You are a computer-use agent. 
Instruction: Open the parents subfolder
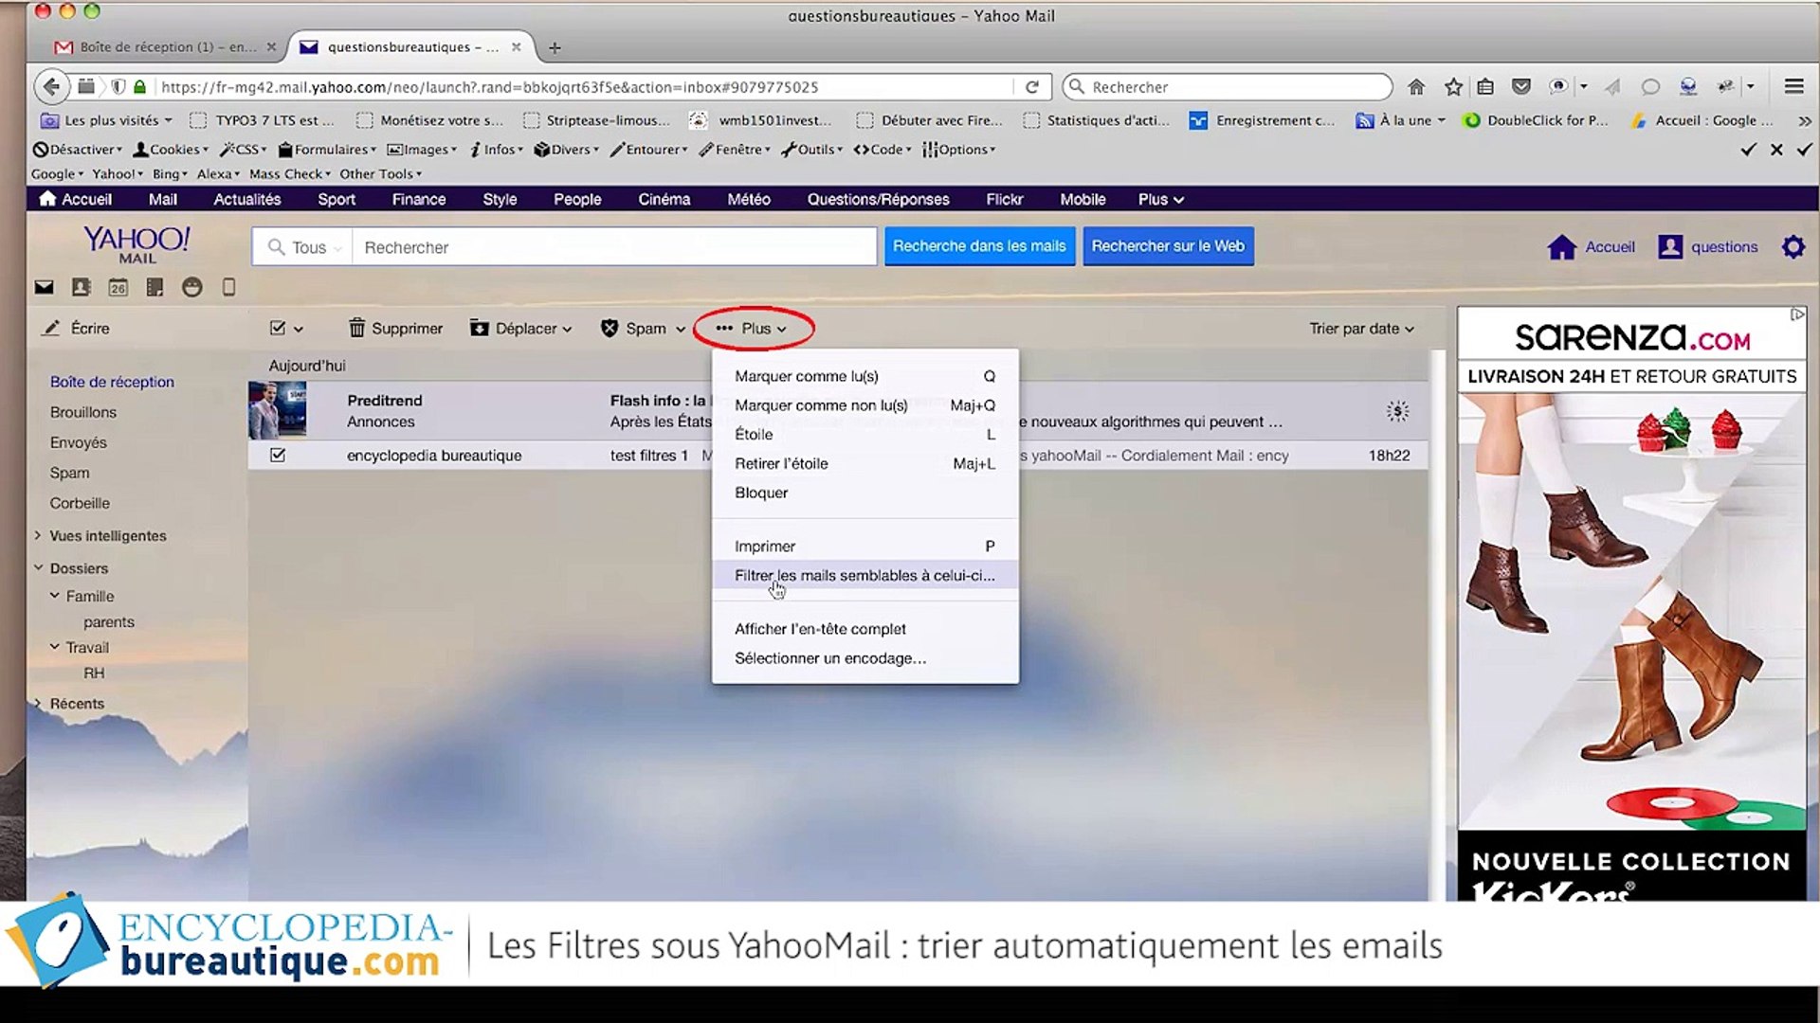(109, 622)
